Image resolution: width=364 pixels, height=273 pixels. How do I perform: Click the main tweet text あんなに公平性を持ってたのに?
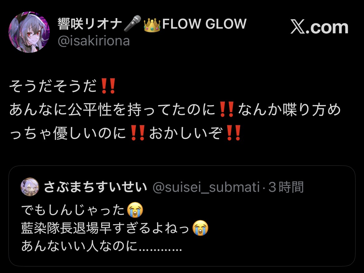pos(112,109)
